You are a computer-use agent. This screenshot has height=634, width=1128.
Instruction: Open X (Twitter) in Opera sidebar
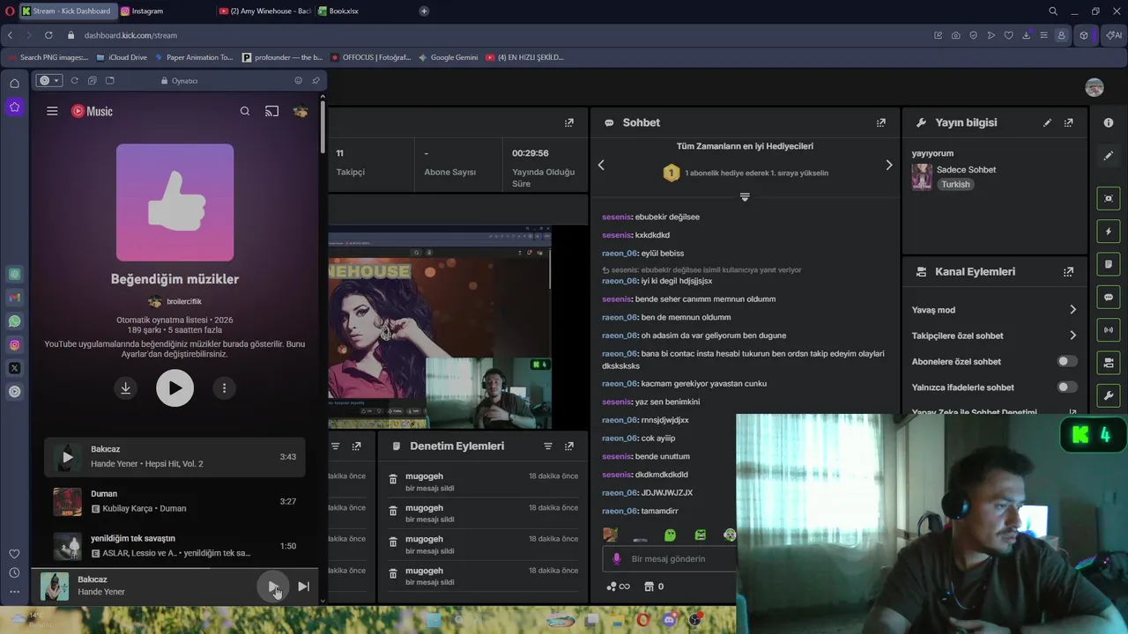click(x=14, y=368)
